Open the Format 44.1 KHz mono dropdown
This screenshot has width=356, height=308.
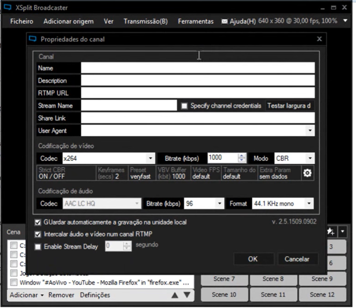pos(309,203)
